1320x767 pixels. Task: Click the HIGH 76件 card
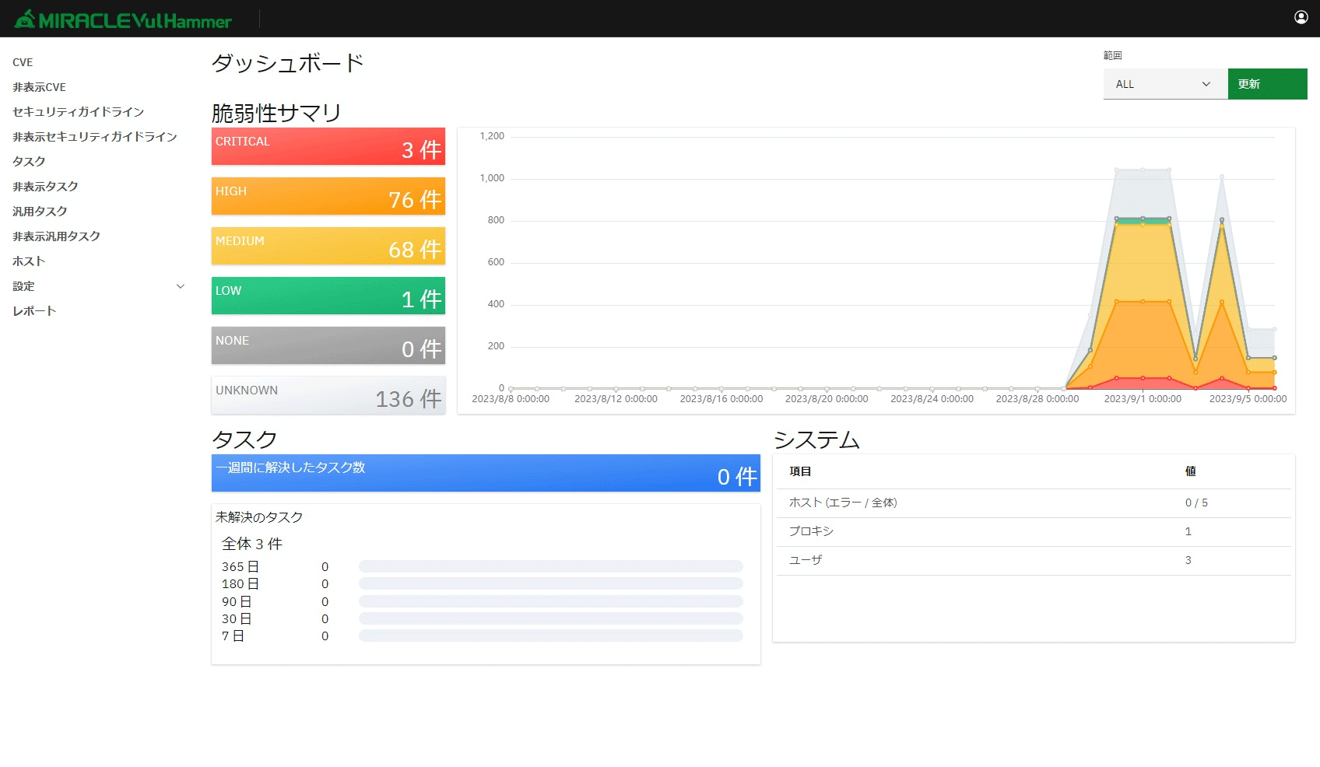point(328,196)
